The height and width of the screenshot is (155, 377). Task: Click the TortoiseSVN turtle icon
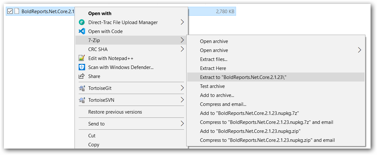tap(82, 100)
